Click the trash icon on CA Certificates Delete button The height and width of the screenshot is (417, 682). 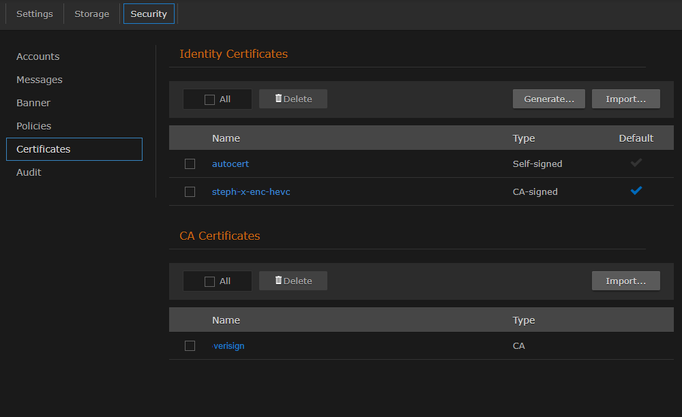point(280,280)
